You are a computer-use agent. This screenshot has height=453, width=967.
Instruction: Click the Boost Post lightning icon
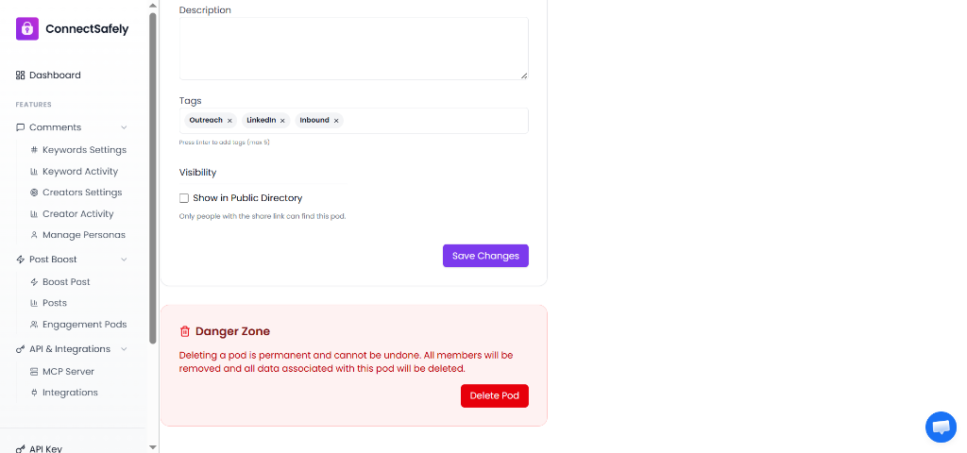coord(34,282)
